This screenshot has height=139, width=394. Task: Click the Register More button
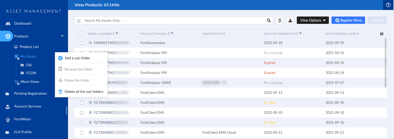pyautogui.click(x=348, y=20)
